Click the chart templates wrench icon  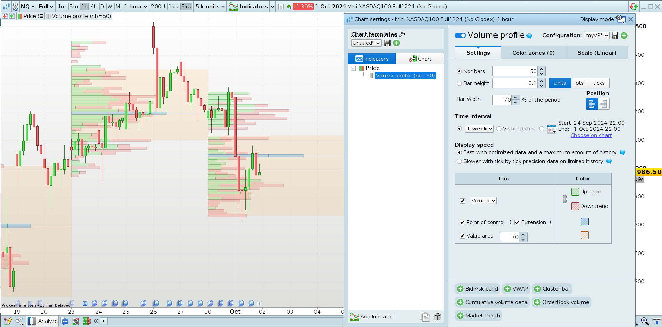click(x=402, y=34)
